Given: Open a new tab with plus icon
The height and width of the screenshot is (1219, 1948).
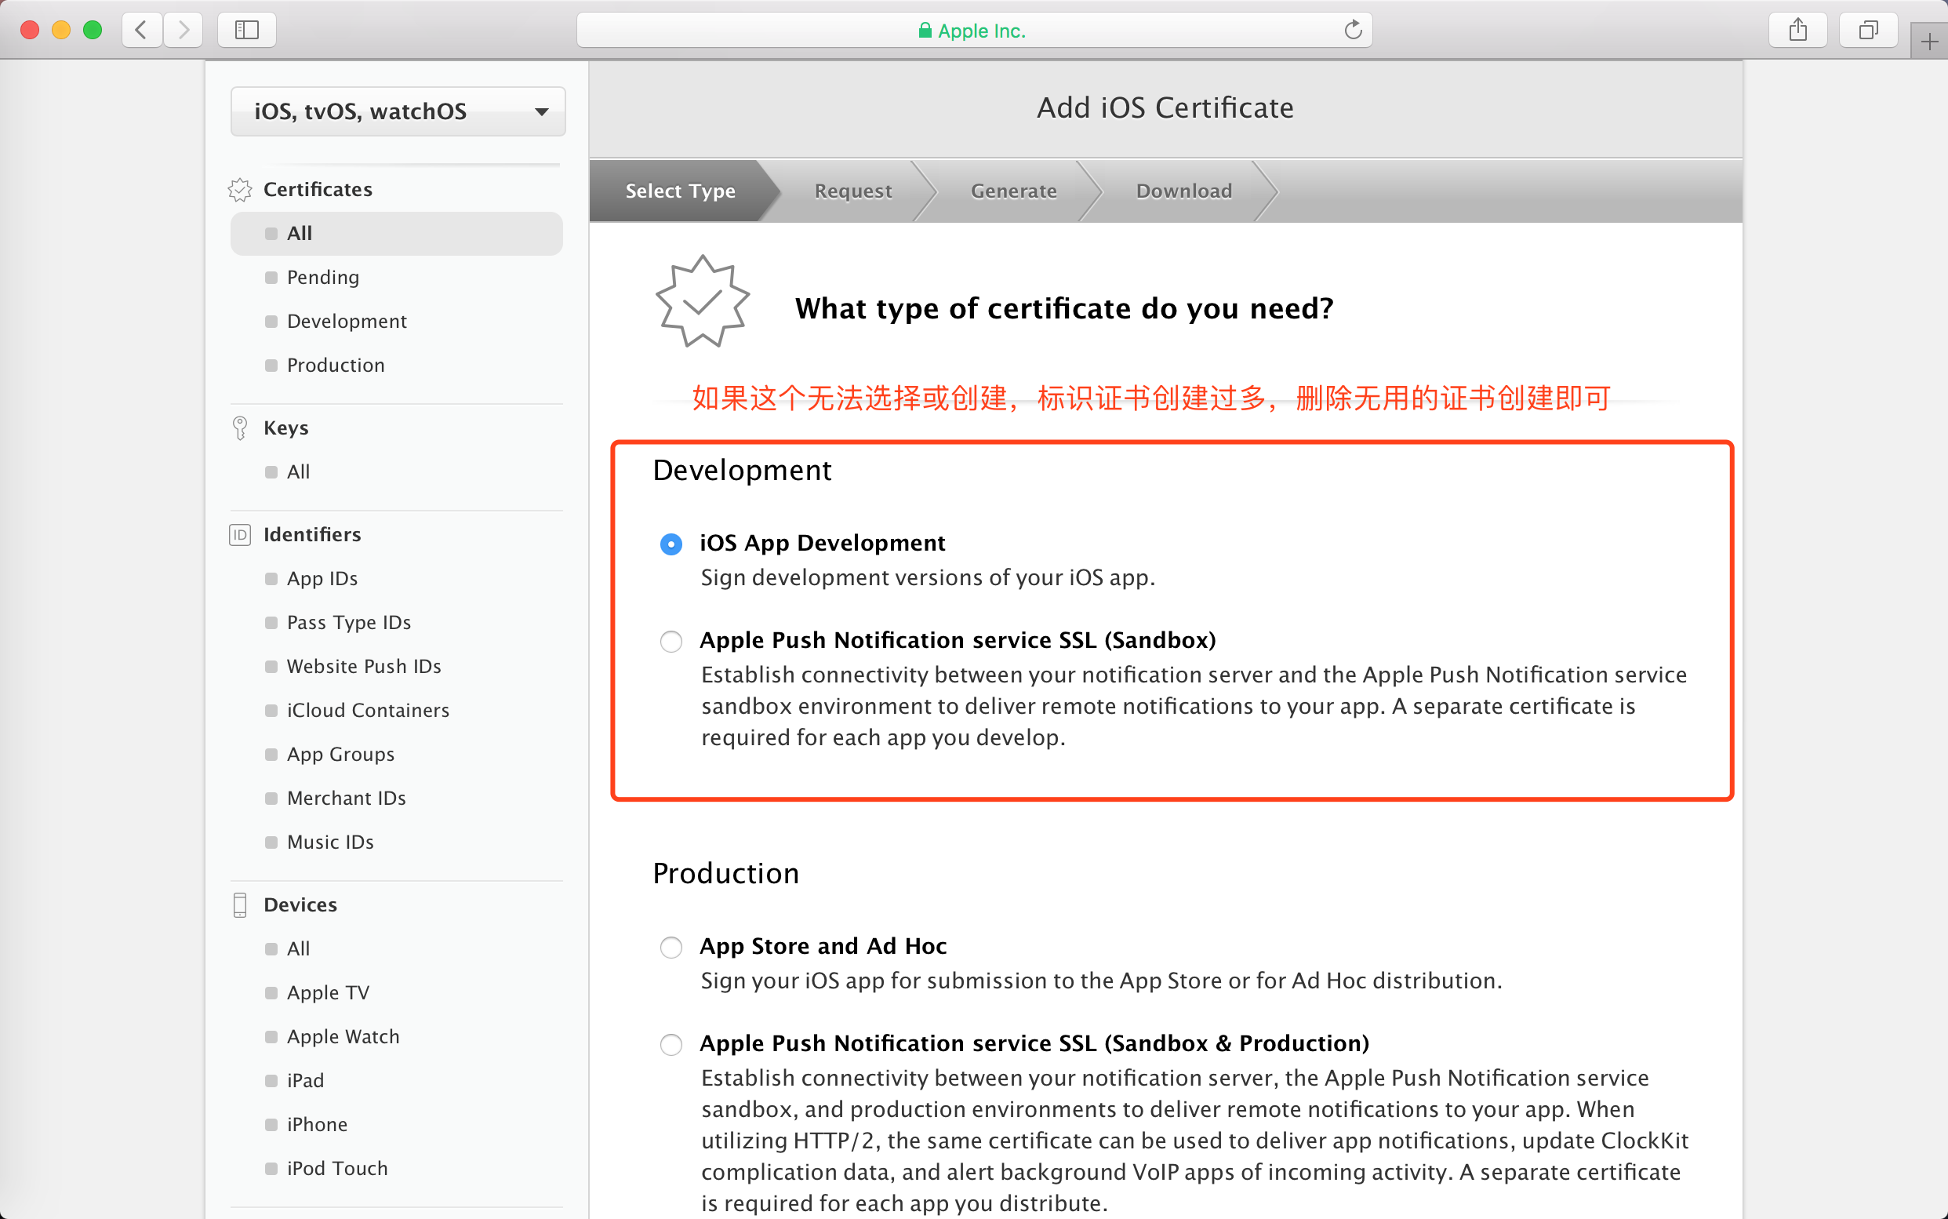Looking at the screenshot, I should 1929,42.
